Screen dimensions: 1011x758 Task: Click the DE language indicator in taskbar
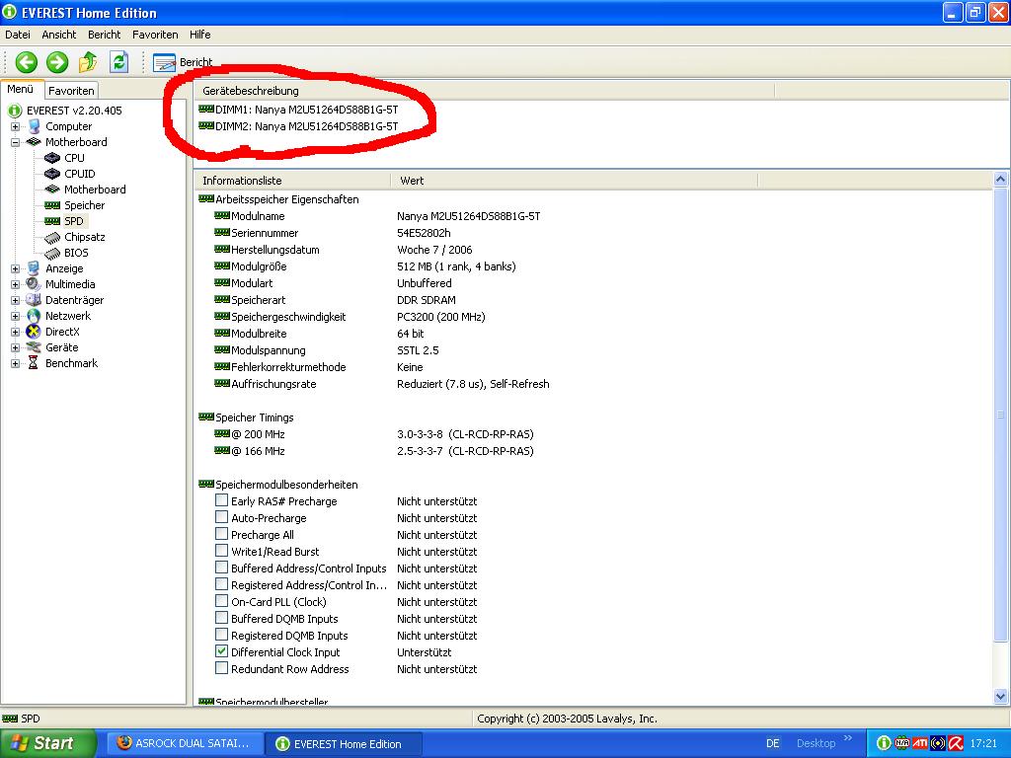772,743
